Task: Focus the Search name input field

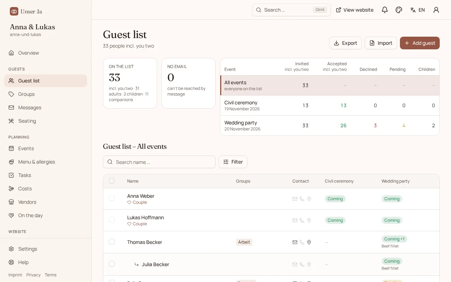Action: coord(159,162)
